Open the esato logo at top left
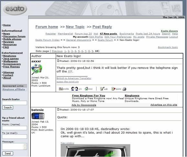187x157 pixels. coord(15,9)
